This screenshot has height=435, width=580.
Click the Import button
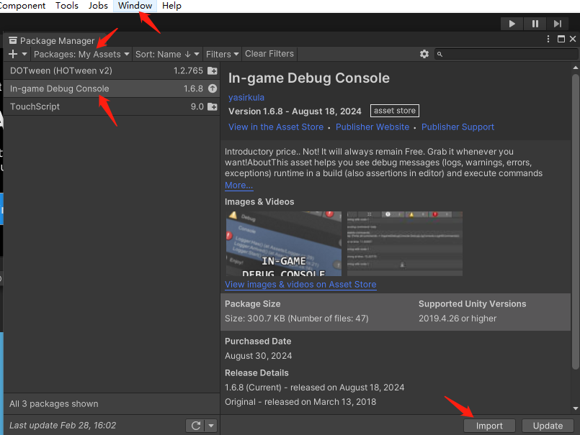tap(489, 426)
